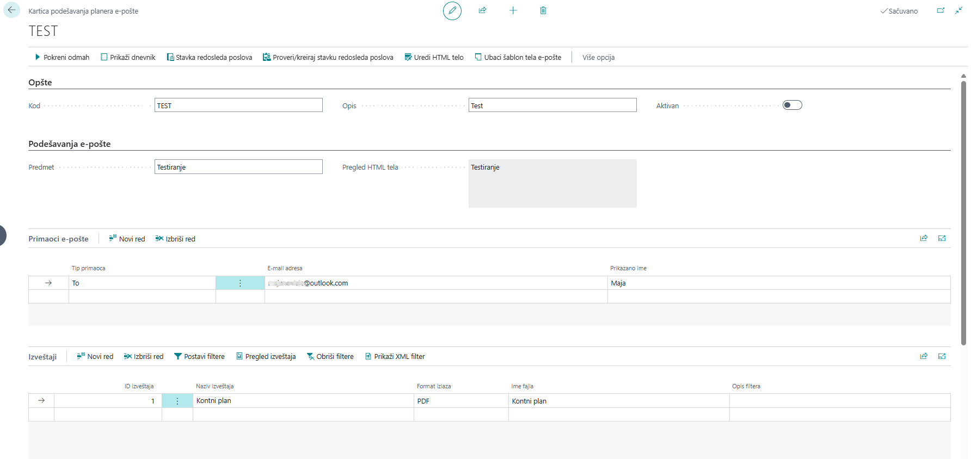
Task: Go back with the arrow button
Action: click(11, 10)
